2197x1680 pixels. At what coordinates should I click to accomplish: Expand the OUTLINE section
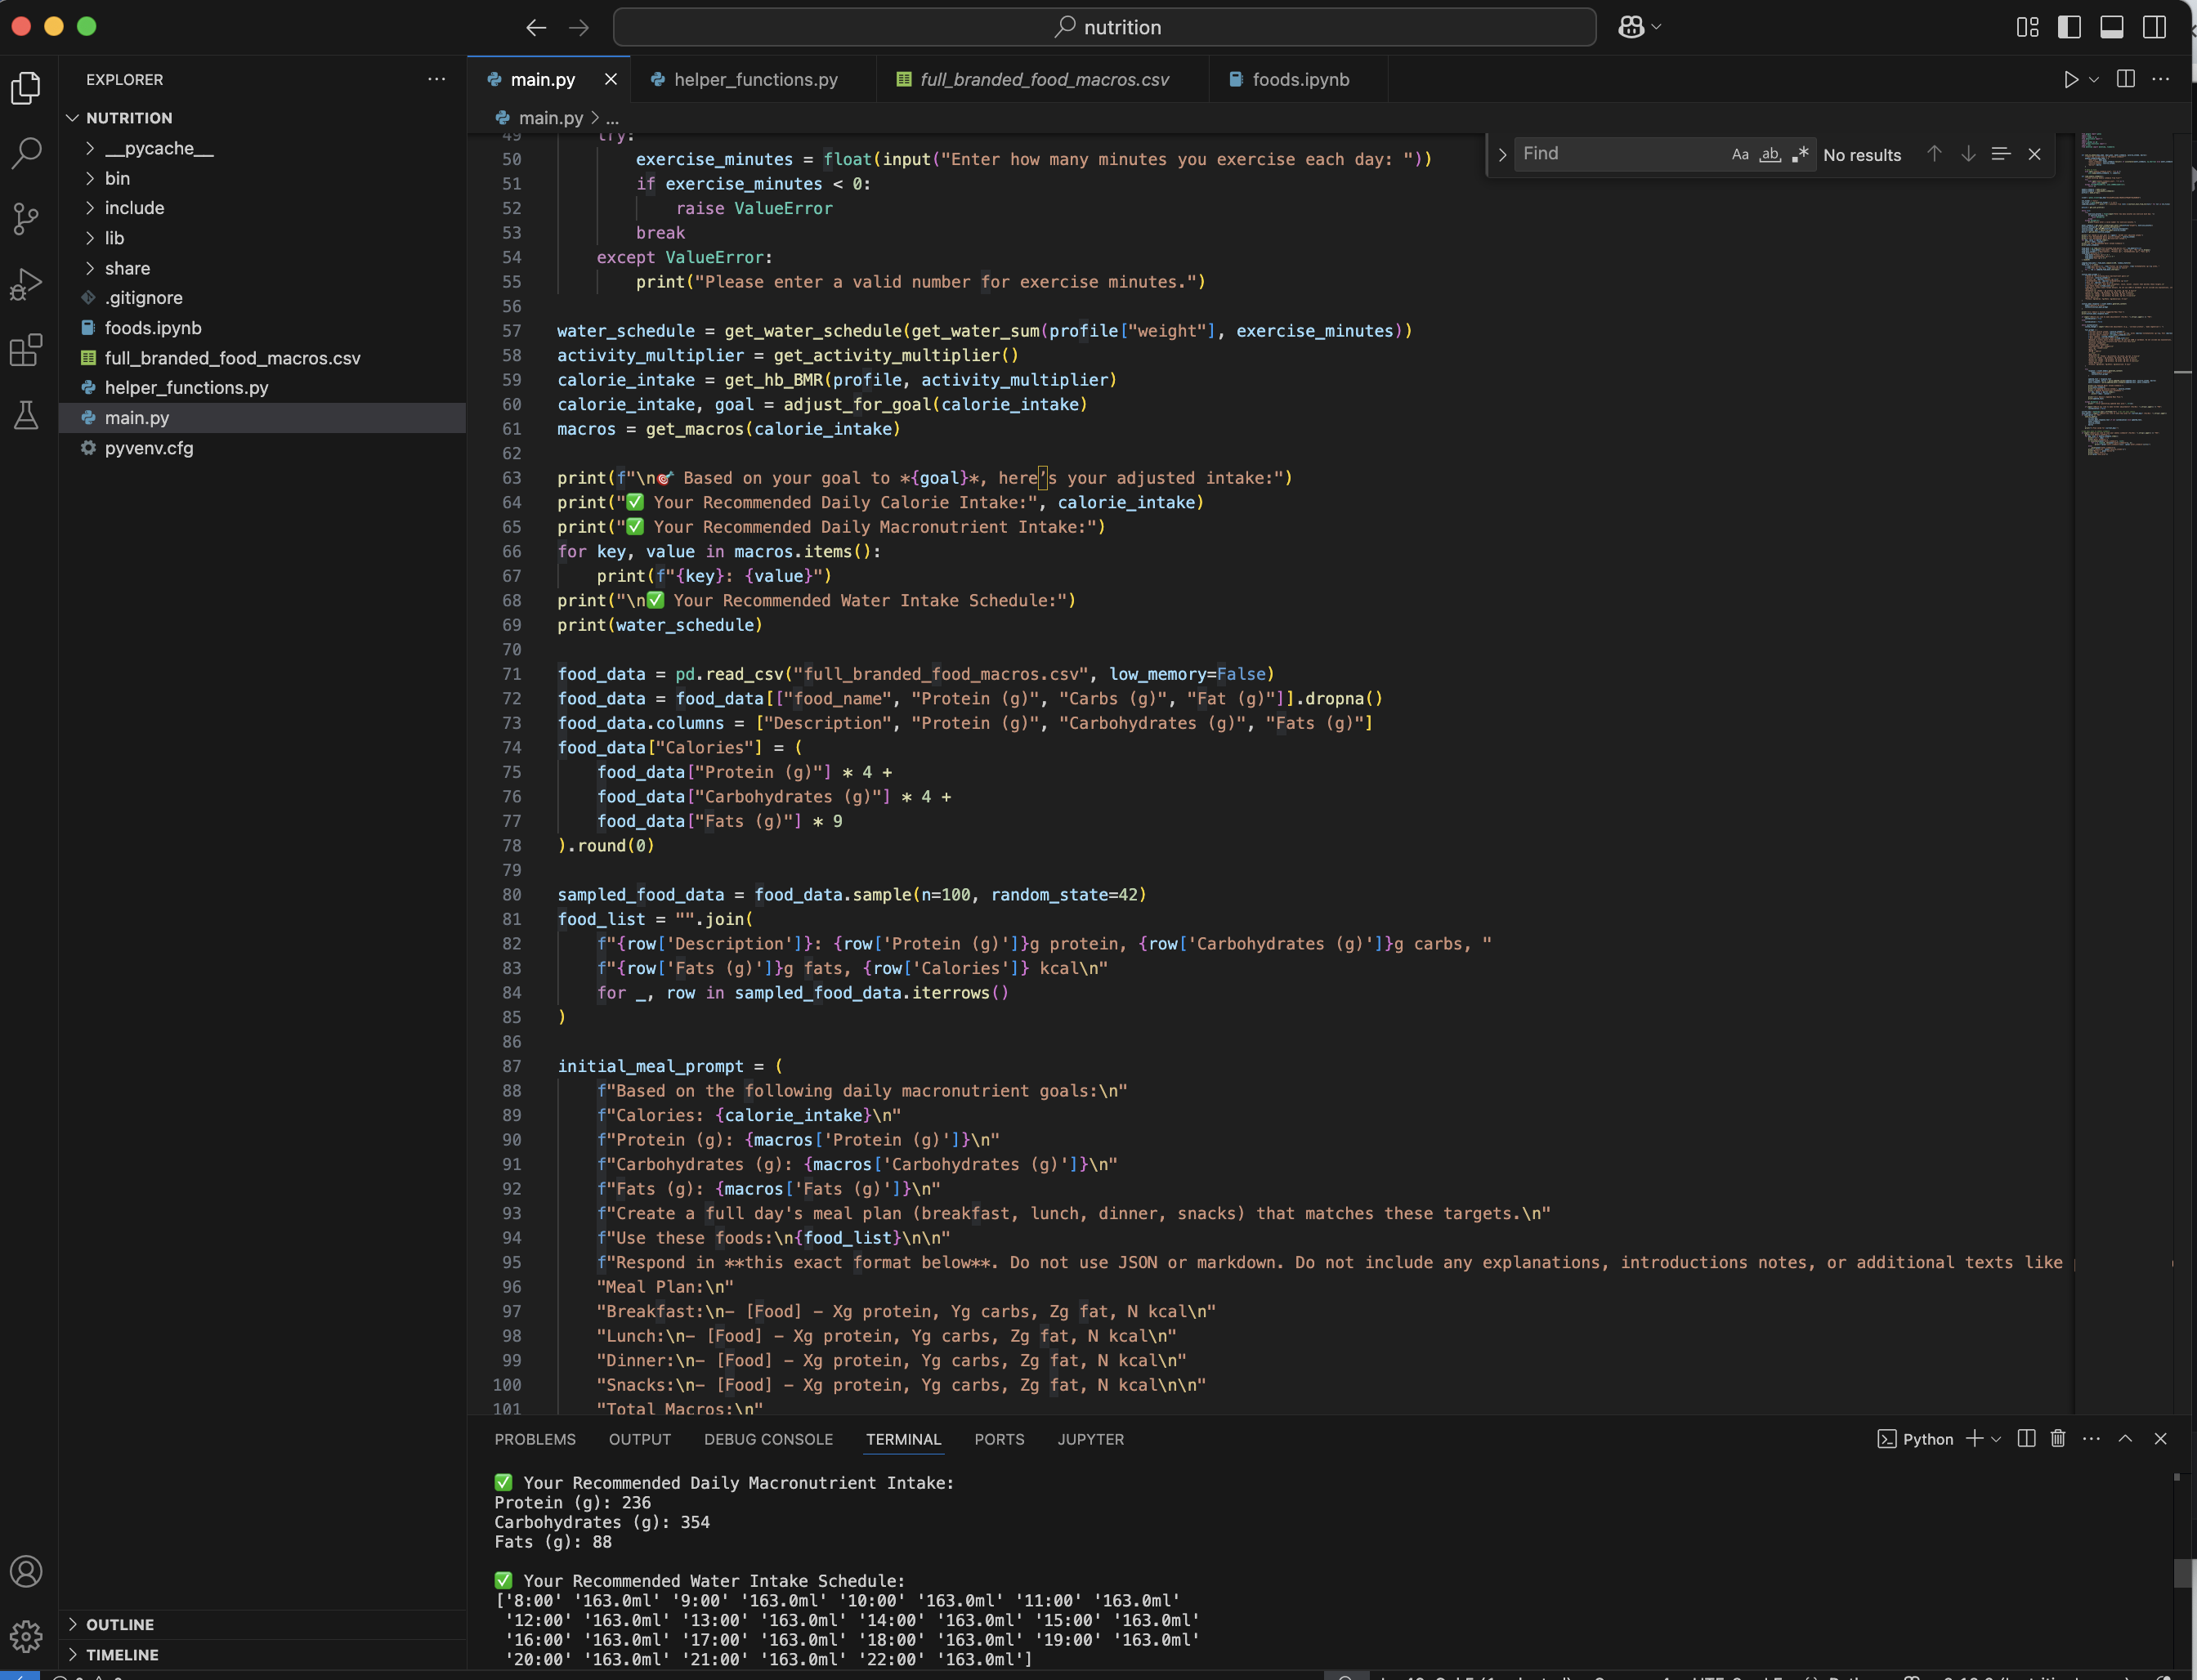(120, 1624)
